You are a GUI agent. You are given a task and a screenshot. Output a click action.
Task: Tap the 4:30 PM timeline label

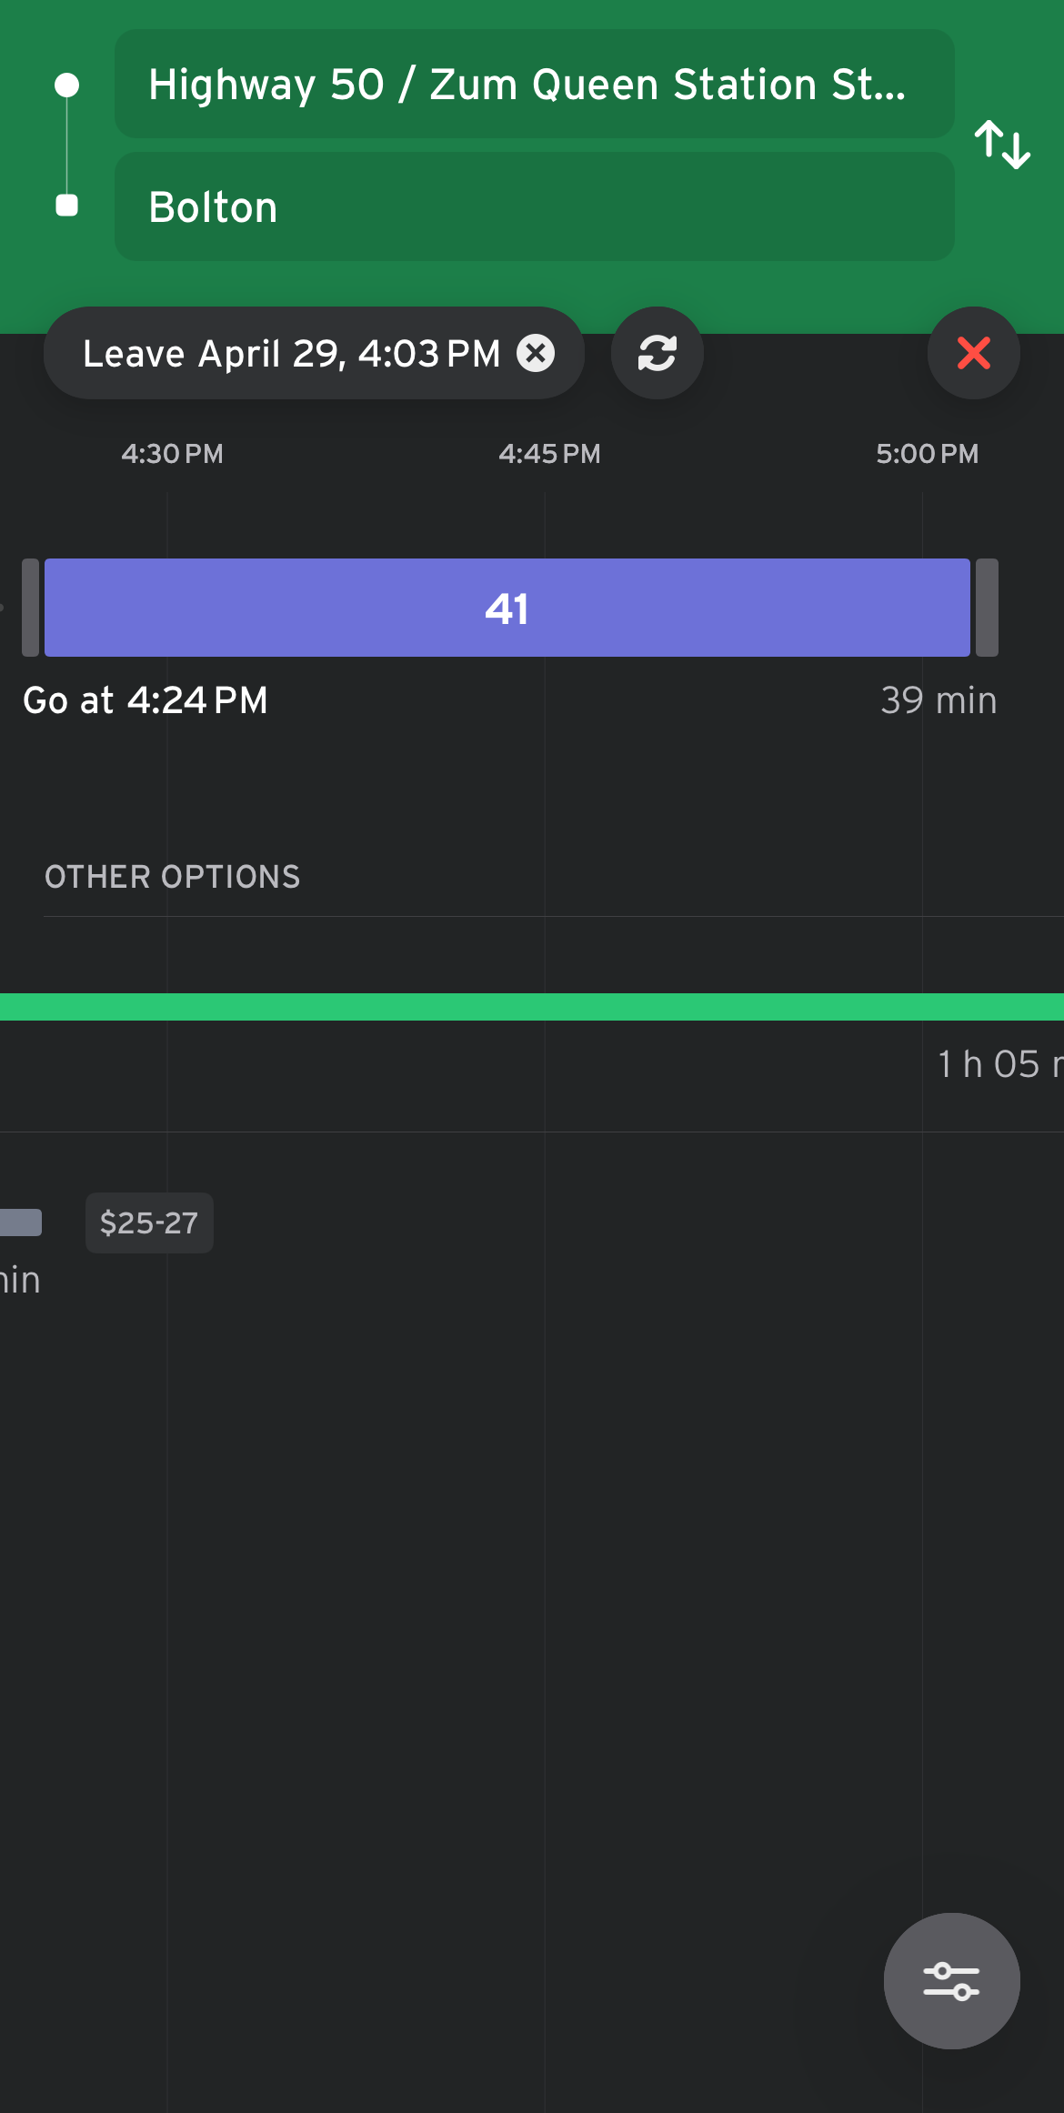pos(172,454)
